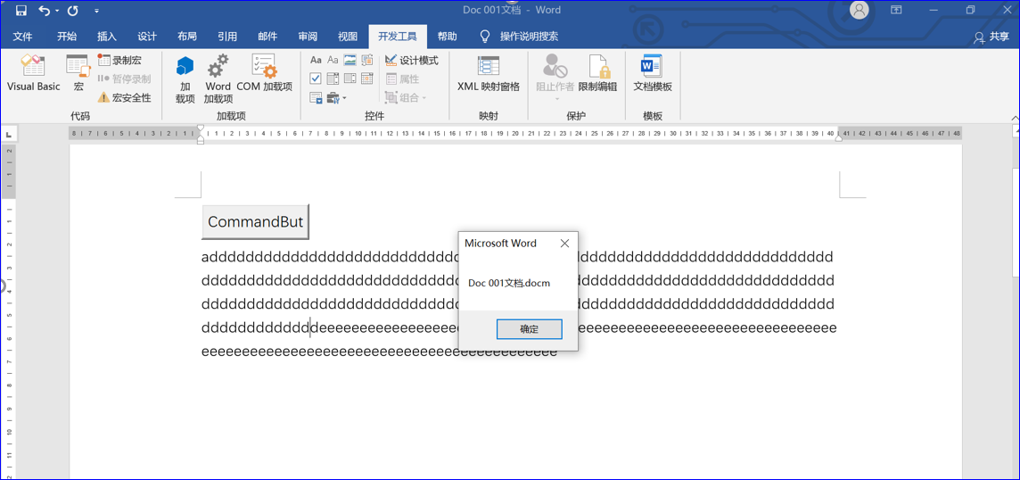The image size is (1020, 480).
Task: Click the user account avatar
Action: point(860,10)
